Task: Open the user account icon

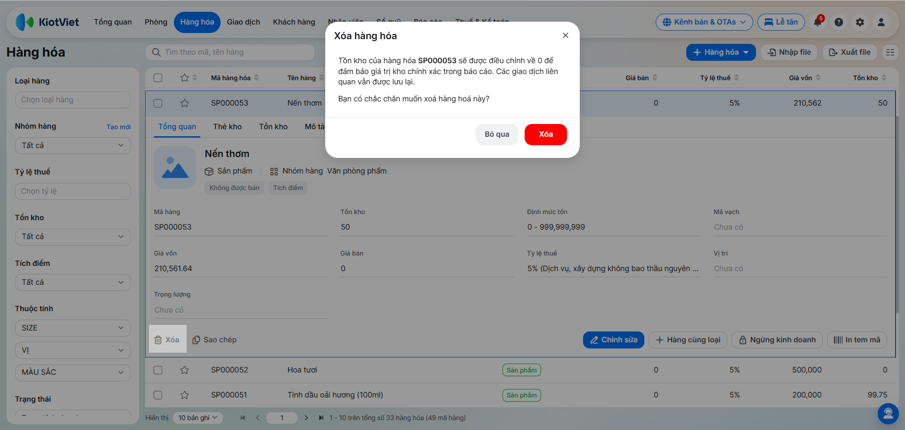Action: coord(881,22)
